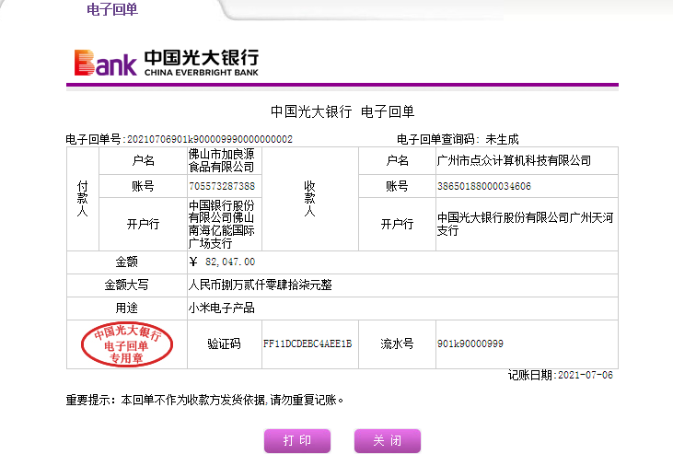Select payer bank 中国银行股份有限公司佛山南海亿能国际广场支行
673x454 pixels.
coord(222,224)
